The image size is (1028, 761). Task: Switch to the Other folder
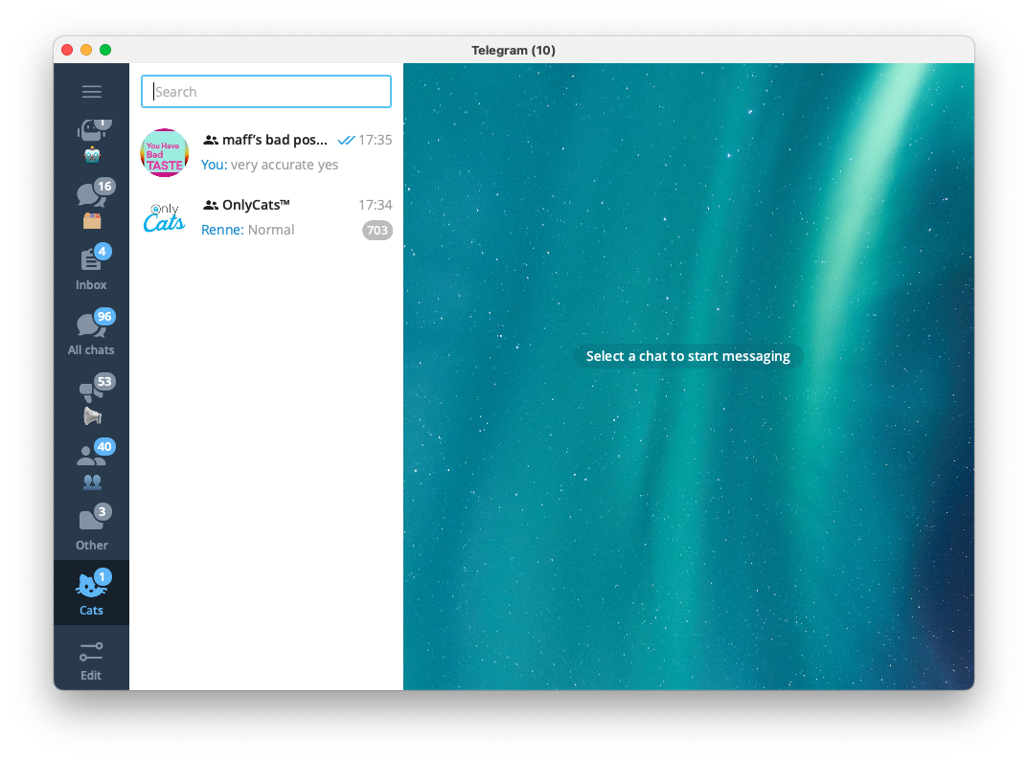(x=91, y=527)
